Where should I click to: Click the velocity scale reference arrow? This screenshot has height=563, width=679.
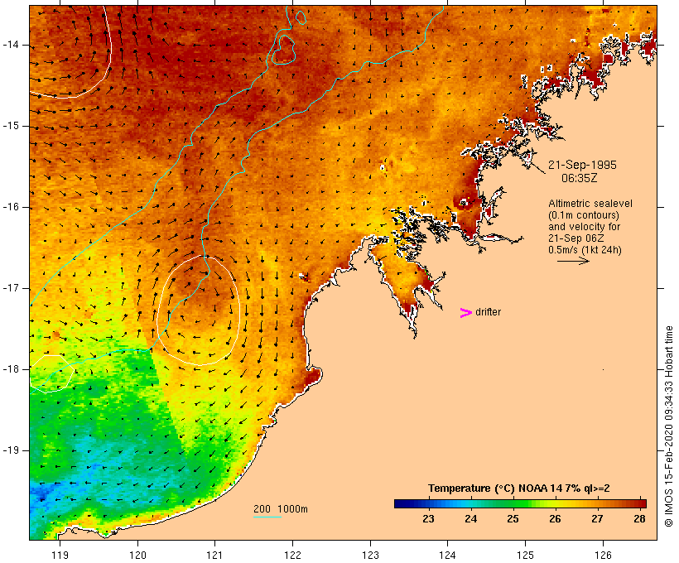coord(573,261)
